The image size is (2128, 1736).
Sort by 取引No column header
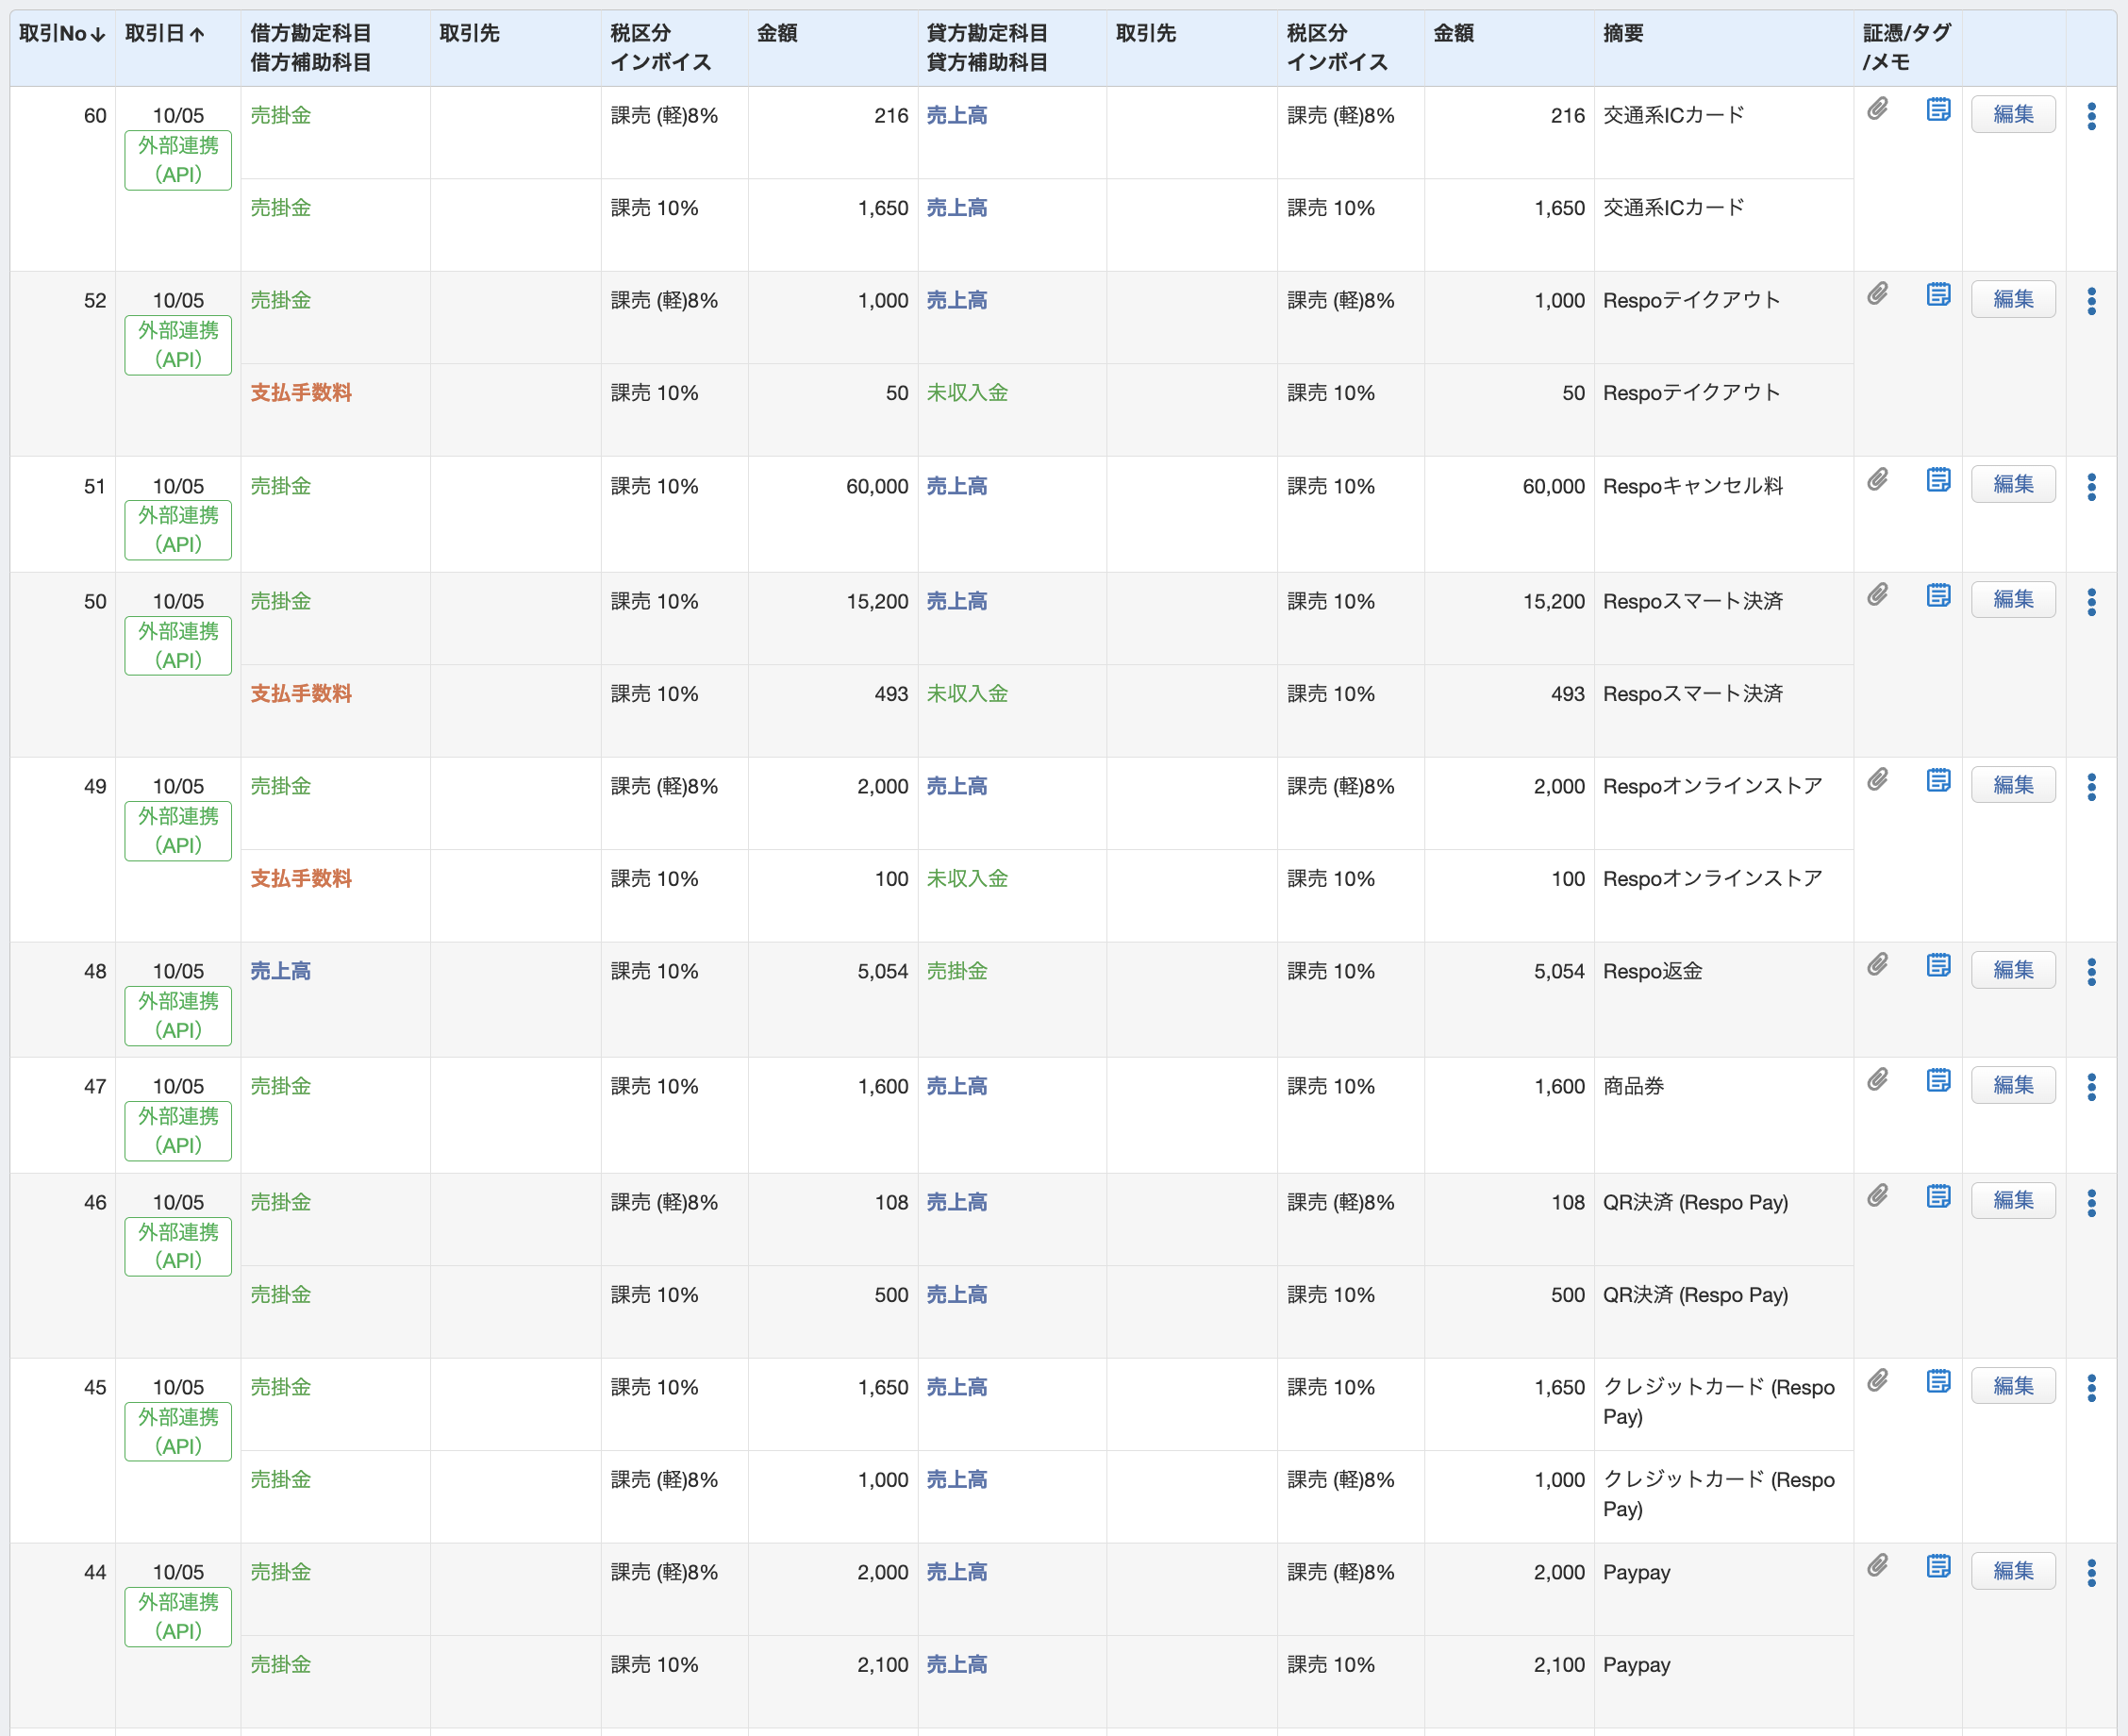[62, 34]
